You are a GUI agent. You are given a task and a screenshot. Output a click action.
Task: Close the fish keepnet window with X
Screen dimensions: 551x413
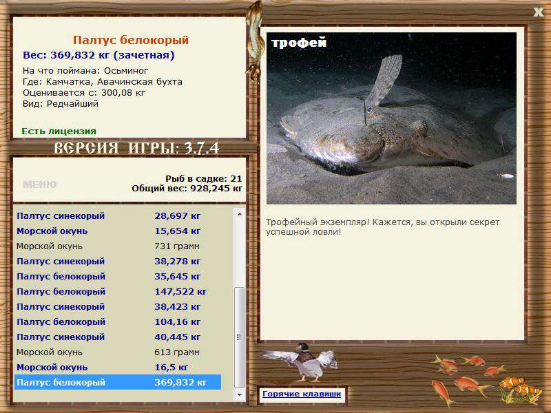click(538, 12)
